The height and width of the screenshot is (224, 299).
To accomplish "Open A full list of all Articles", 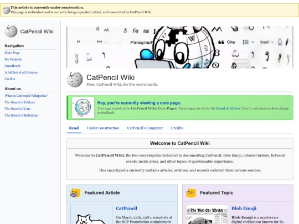I will click(x=21, y=72).
